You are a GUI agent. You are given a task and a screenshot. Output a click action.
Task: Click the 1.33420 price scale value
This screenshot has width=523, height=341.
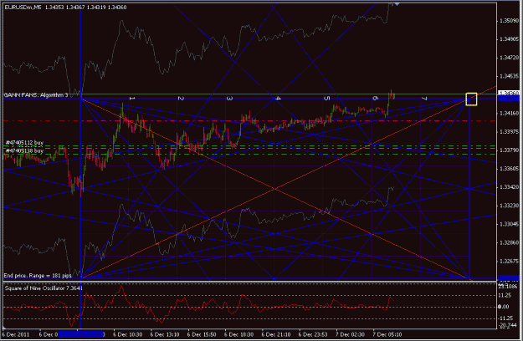pos(510,187)
